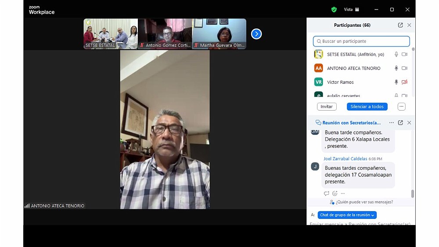Open participants more options menu
Screen dimensions: 439x247
point(401,107)
